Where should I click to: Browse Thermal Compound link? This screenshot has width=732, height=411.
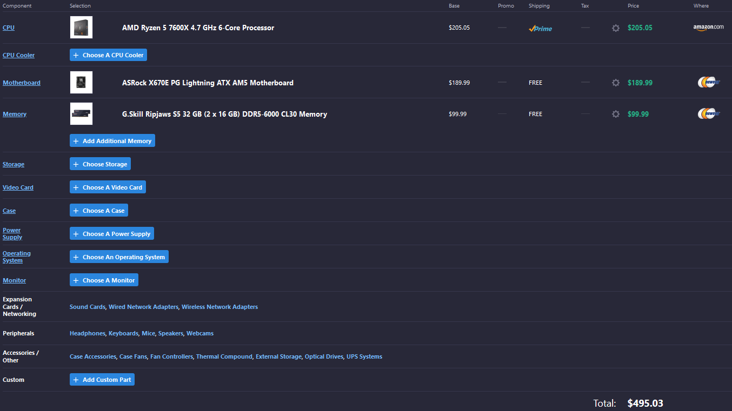tap(224, 356)
